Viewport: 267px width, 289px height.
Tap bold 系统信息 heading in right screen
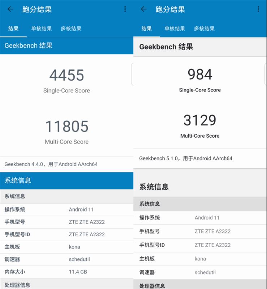pos(154,187)
